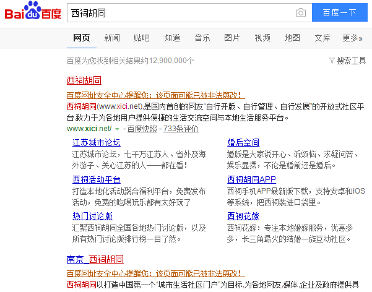This screenshot has height=292, width=372.
Task: Open the search tools filter
Action: 347,61
